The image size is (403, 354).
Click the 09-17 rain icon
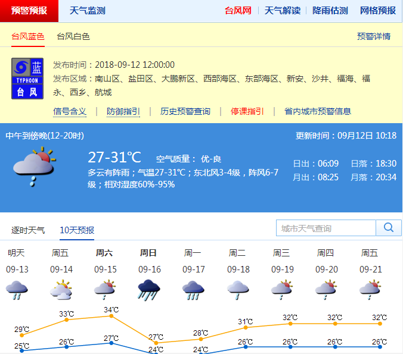(x=194, y=290)
